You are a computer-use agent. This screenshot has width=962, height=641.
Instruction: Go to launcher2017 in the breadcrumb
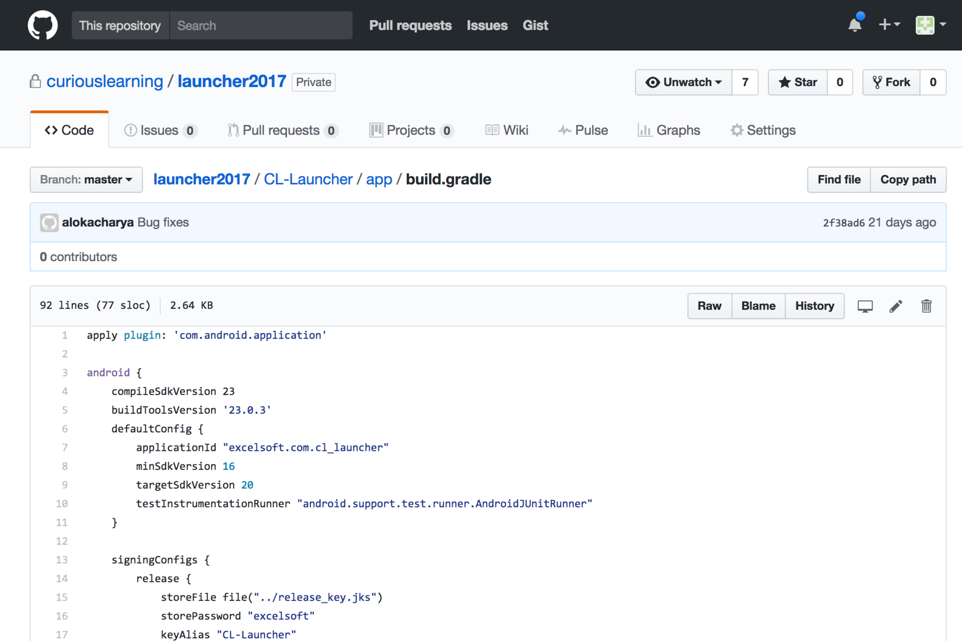tap(202, 179)
